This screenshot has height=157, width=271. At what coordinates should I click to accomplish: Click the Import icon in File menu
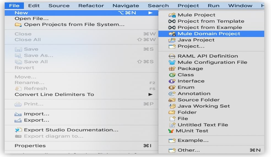18,114
